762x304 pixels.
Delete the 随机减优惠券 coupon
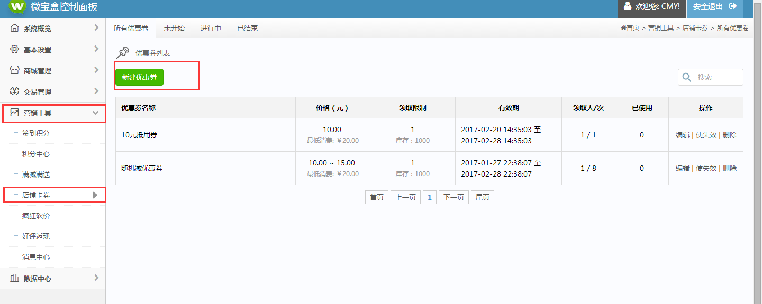pyautogui.click(x=729, y=168)
